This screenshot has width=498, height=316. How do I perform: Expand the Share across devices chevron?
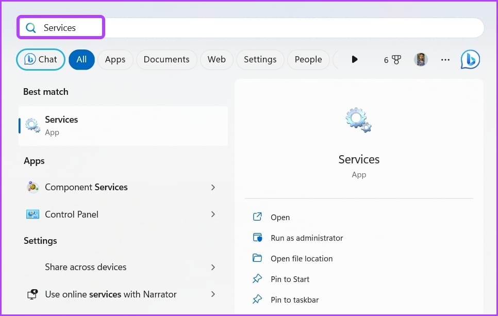[x=213, y=267]
